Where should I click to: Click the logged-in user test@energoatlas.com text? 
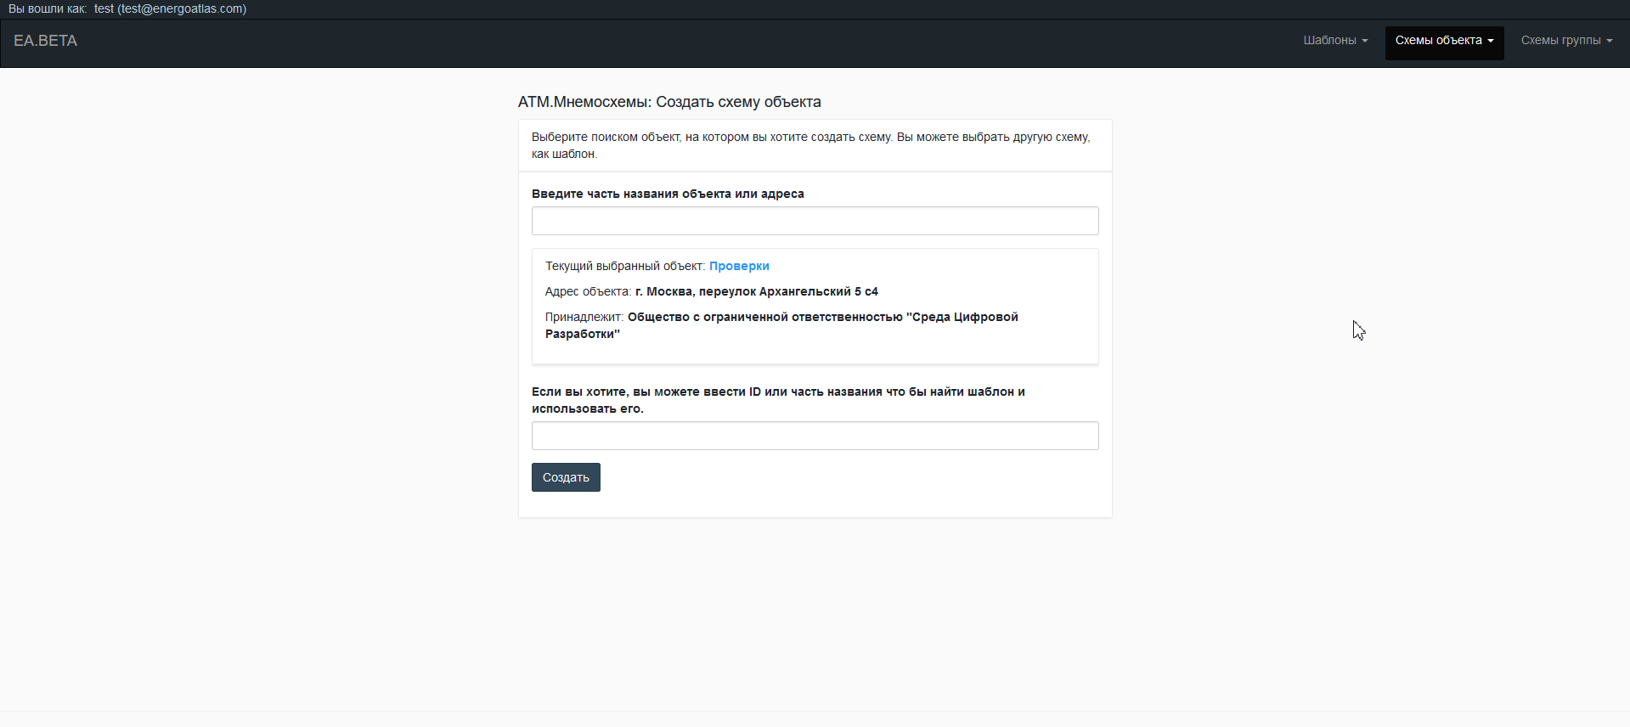(170, 8)
